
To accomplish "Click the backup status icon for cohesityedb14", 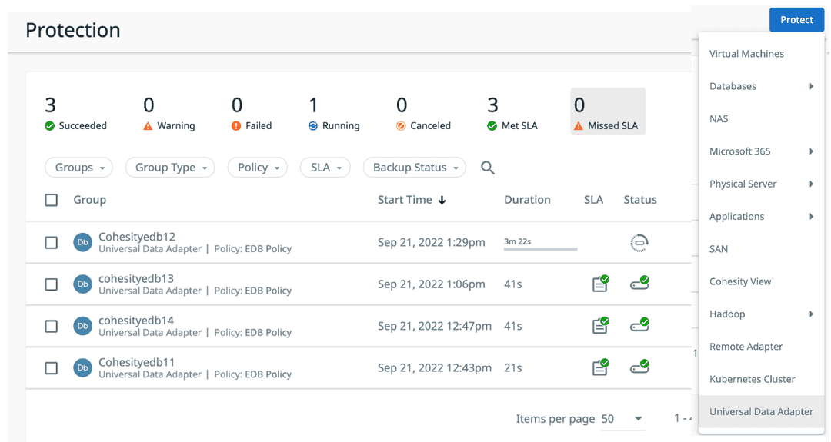I will coord(639,325).
